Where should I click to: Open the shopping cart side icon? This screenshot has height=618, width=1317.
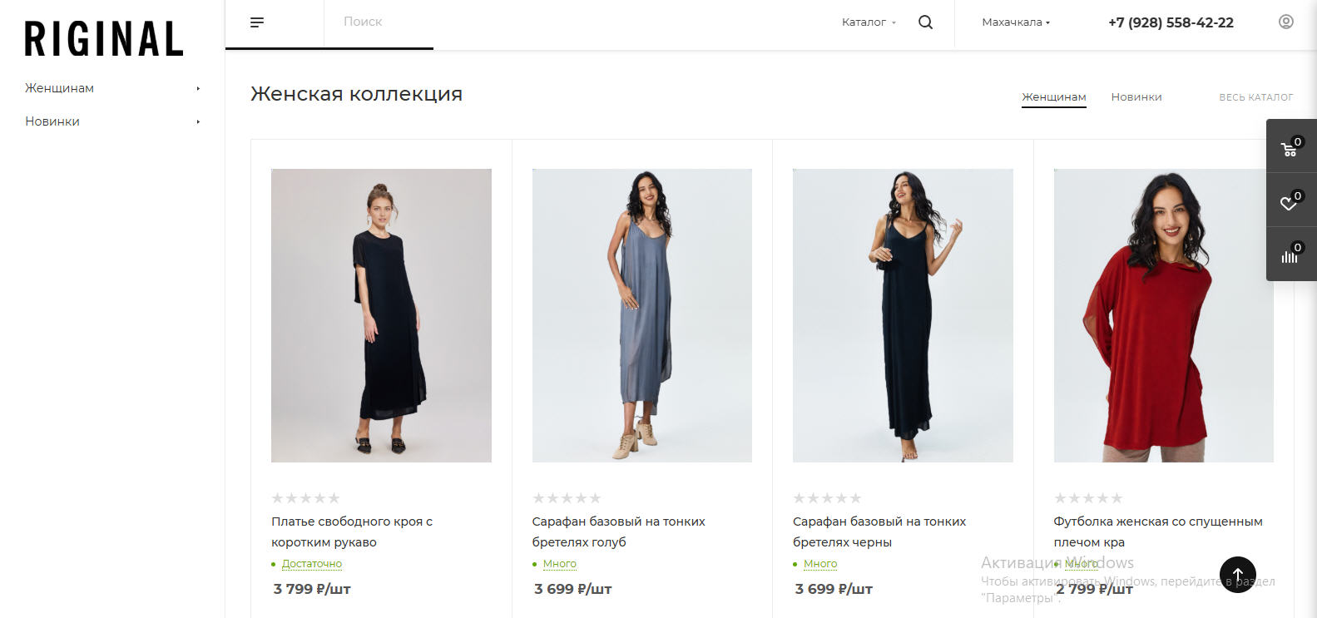(1291, 147)
